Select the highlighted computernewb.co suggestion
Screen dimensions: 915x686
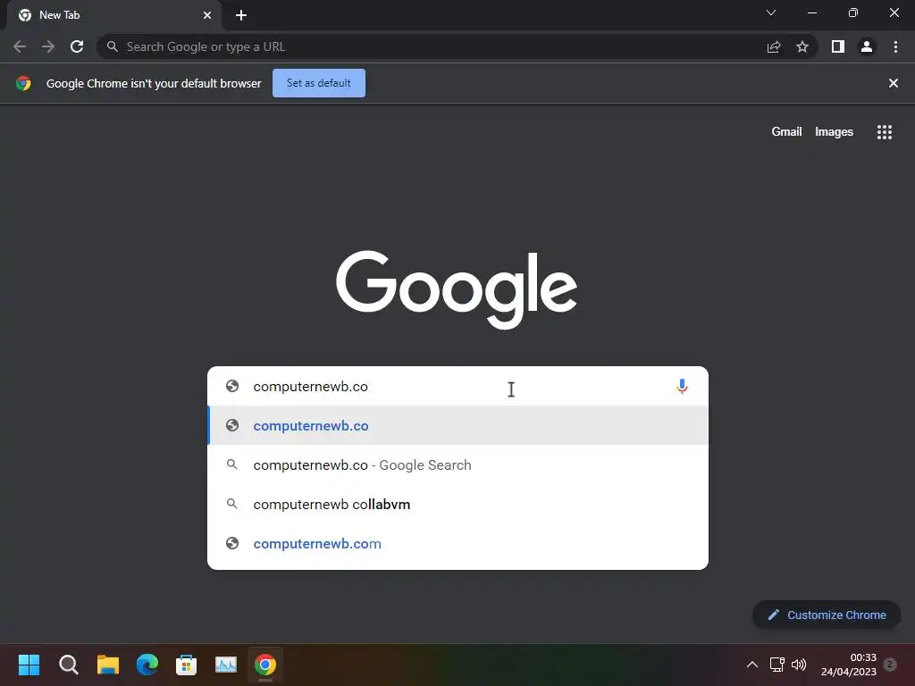click(x=457, y=425)
